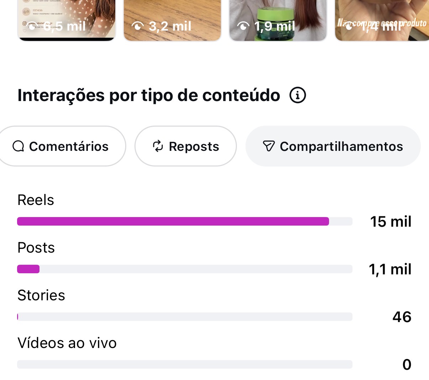Click the Reels purple progress bar
Screen dimensions: 429x380
pyautogui.click(x=173, y=221)
